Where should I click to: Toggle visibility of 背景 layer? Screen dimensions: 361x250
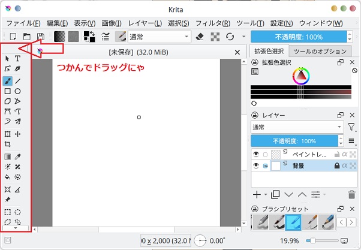[255, 165]
